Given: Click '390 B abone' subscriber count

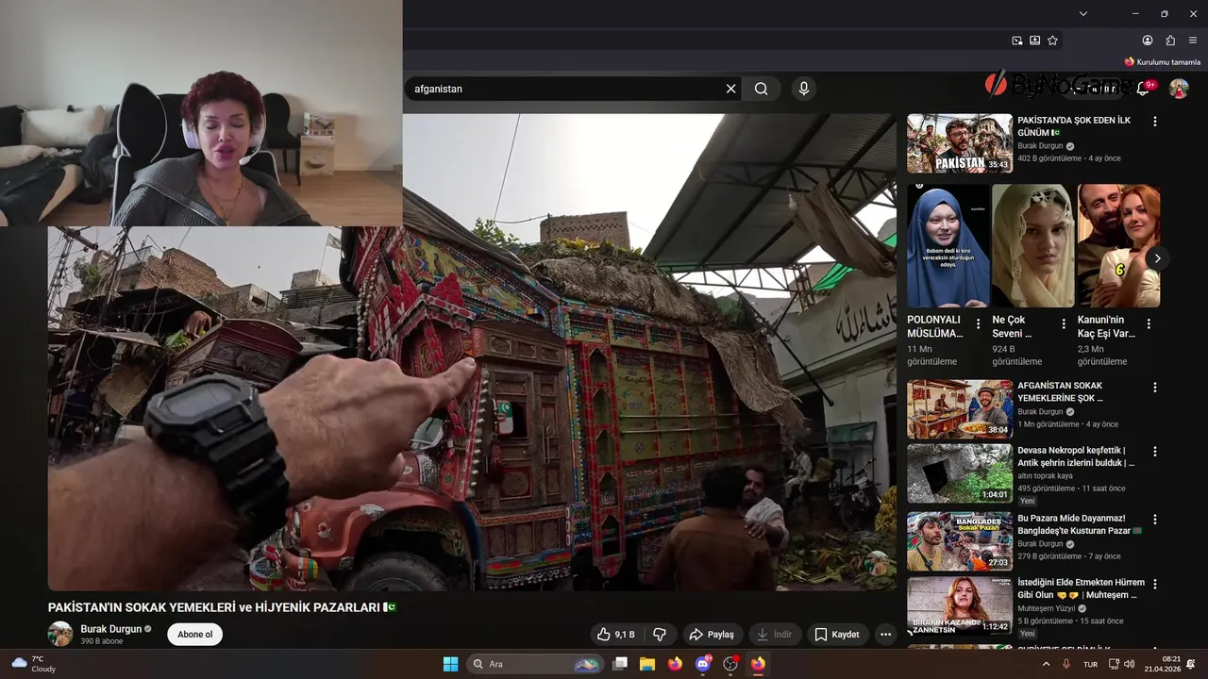Looking at the screenshot, I should pyautogui.click(x=102, y=641).
